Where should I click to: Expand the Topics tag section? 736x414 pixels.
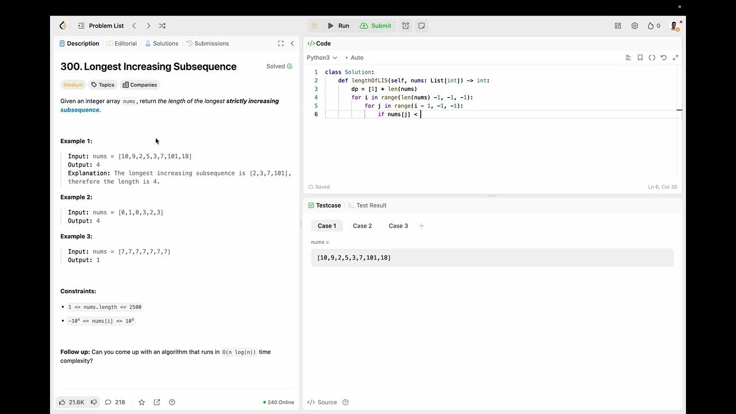(x=103, y=85)
